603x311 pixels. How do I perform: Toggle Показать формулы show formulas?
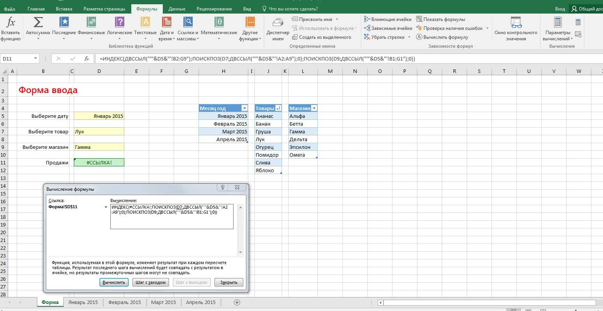(441, 19)
